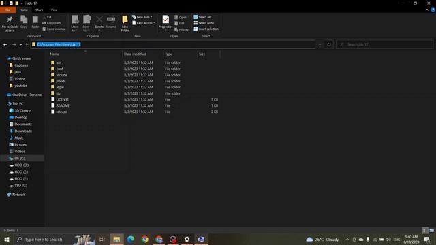Click Microsoft Edge taskbar icon
436x245 pixels.
click(x=131, y=239)
